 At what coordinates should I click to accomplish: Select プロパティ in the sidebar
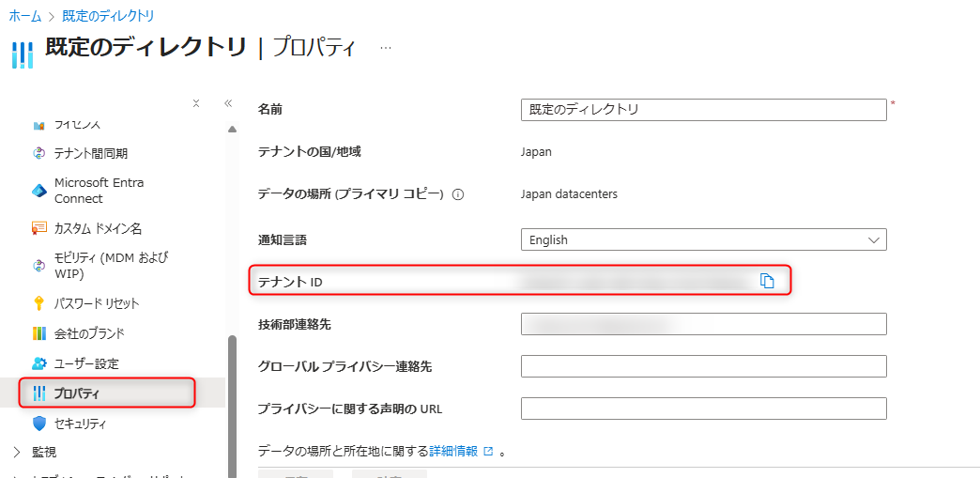click(108, 393)
